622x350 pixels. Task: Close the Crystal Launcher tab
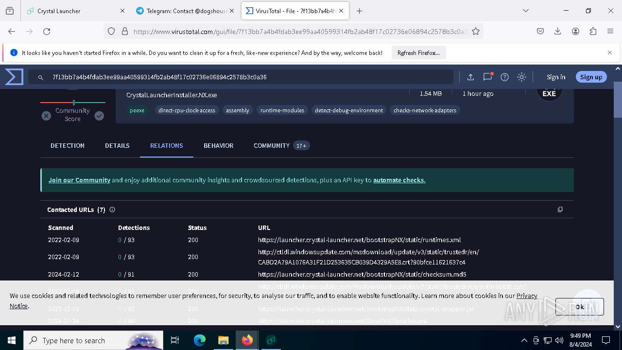122,11
